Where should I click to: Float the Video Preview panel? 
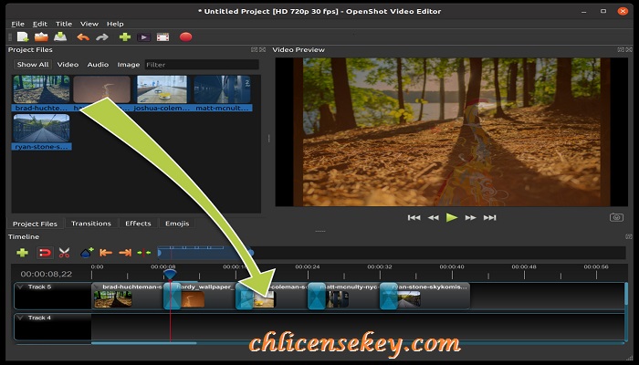tap(621, 49)
